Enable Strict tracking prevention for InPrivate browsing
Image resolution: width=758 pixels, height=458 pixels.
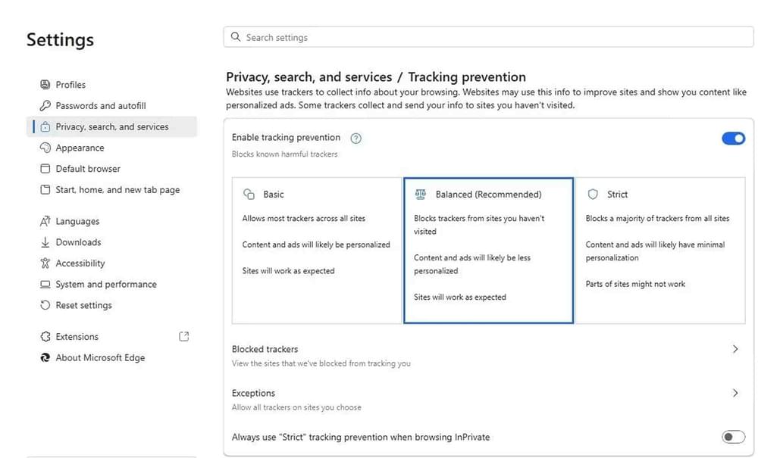click(732, 437)
